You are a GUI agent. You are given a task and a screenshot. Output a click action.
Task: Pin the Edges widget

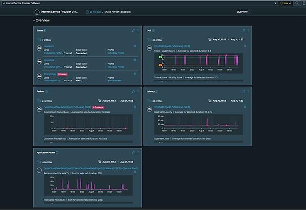point(132,31)
